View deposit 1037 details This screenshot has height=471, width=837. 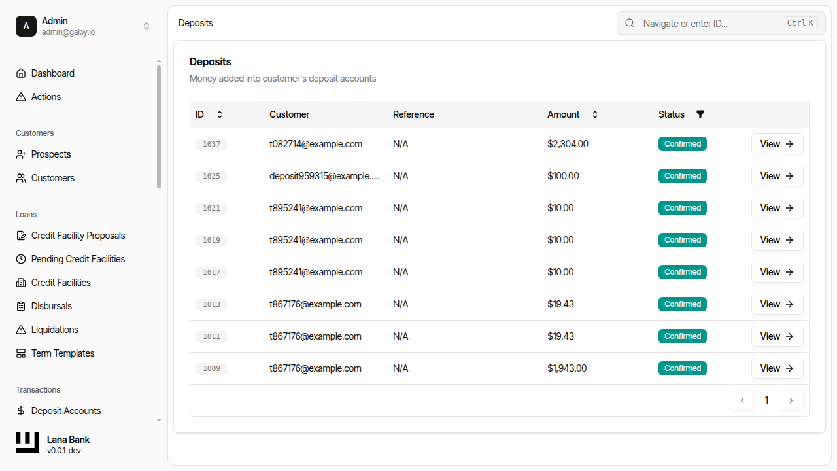point(777,144)
